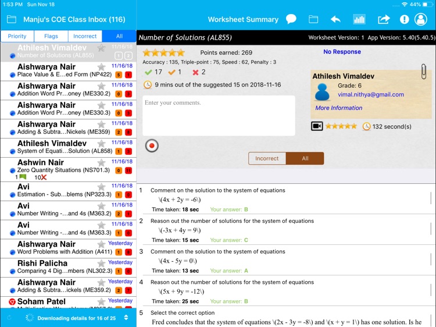This screenshot has height=327, width=436.
Task: Tap the Wi-Fi icon in status bar
Action: [405, 5]
